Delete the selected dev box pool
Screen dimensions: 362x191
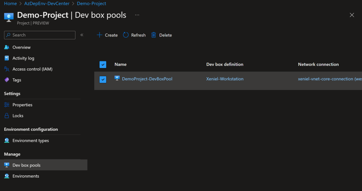(x=162, y=35)
